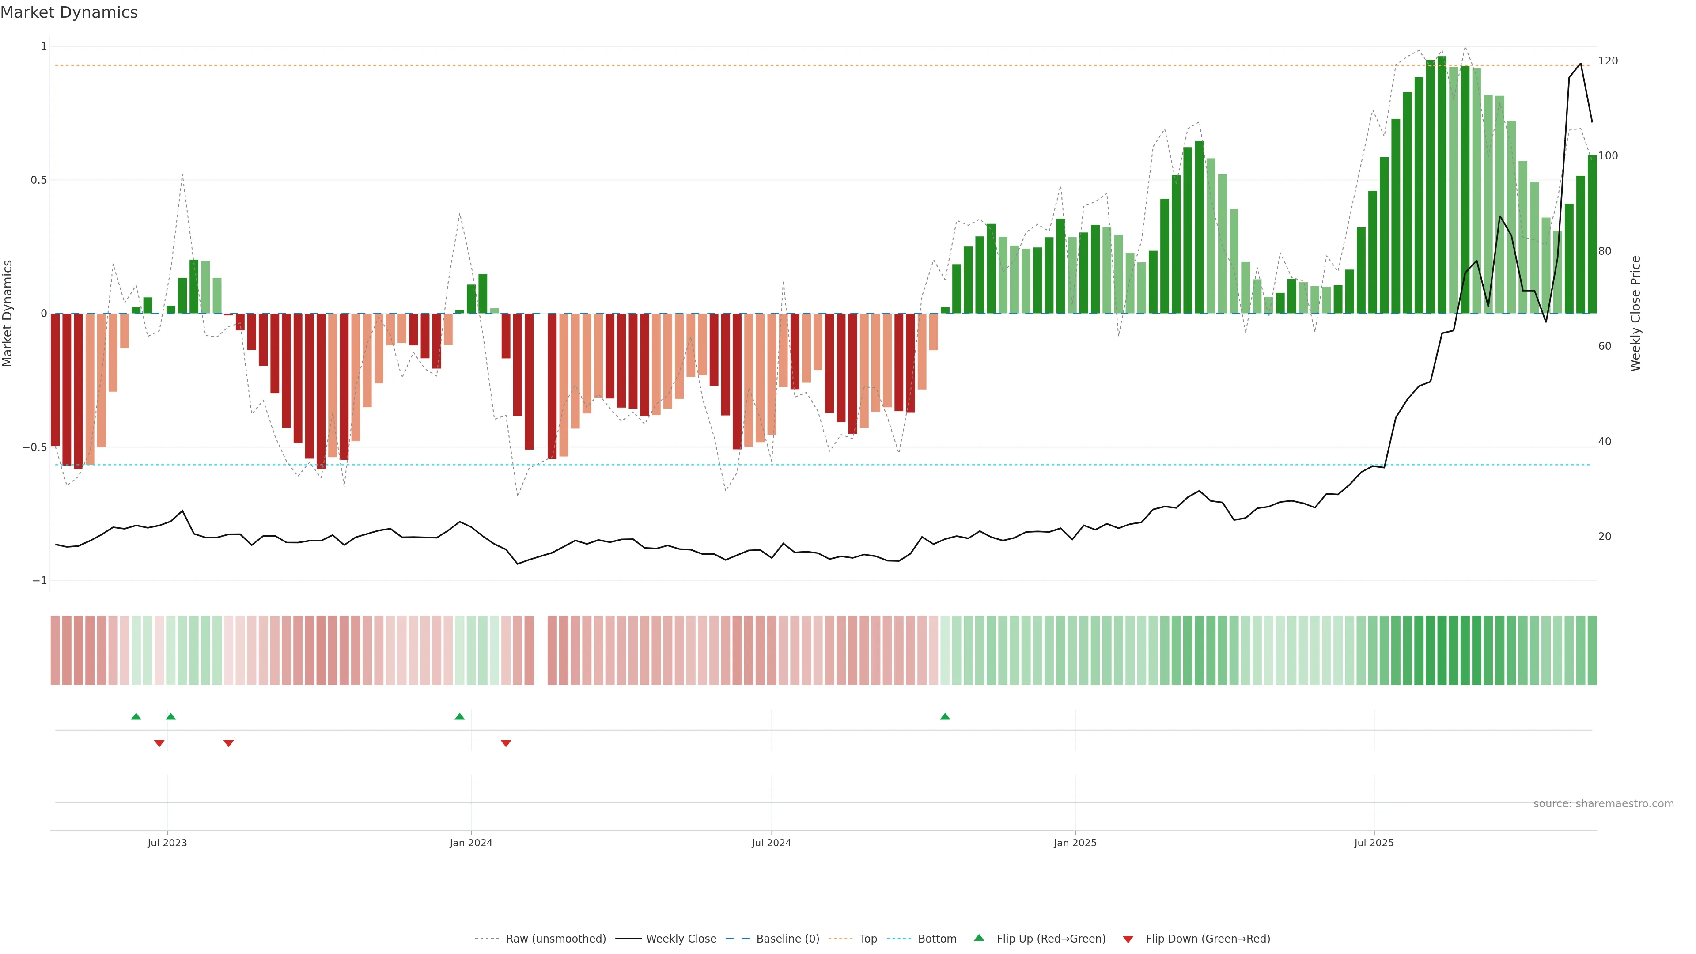Screen dimensions: 1696x954
Task: Click the Market Dynamics chart title
Action: click(69, 12)
